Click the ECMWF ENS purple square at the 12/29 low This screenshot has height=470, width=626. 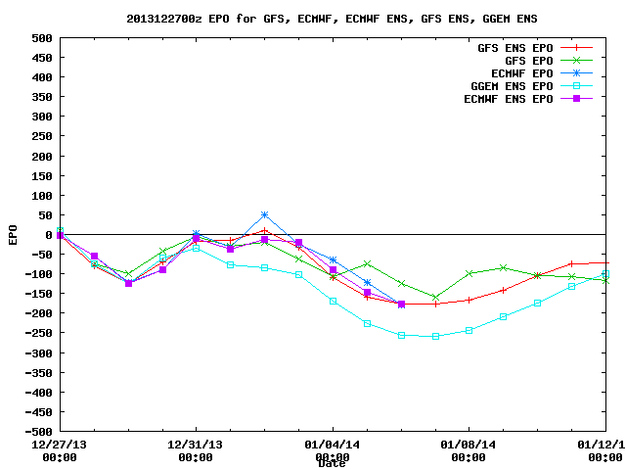pos(128,283)
